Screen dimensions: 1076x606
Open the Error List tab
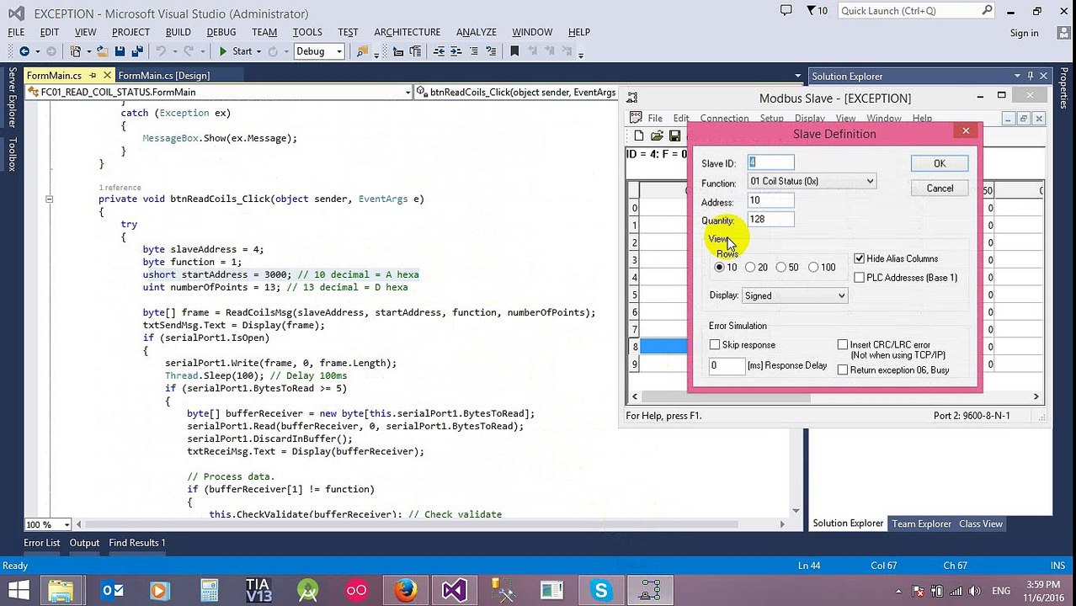tap(42, 543)
